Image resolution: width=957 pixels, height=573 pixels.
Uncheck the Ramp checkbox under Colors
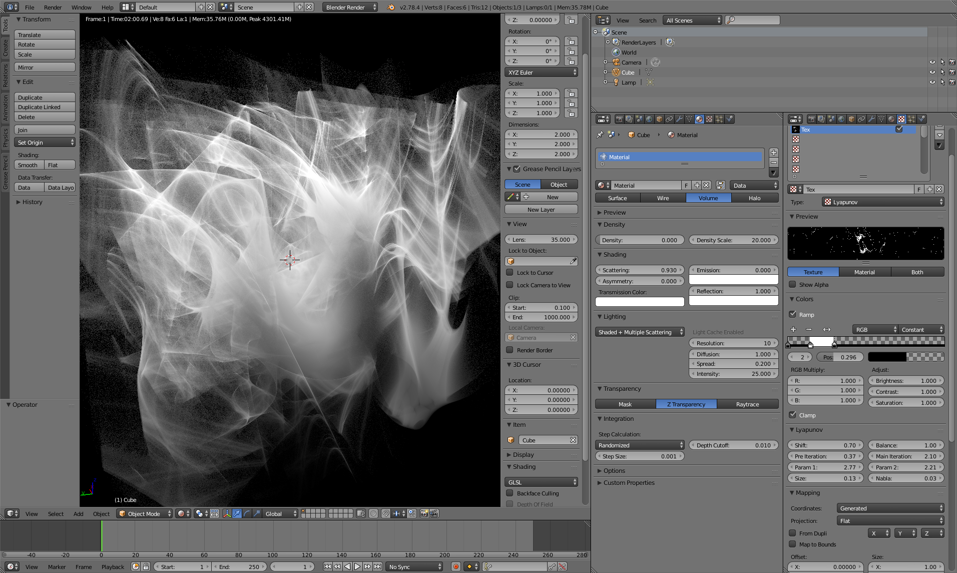[x=793, y=314]
